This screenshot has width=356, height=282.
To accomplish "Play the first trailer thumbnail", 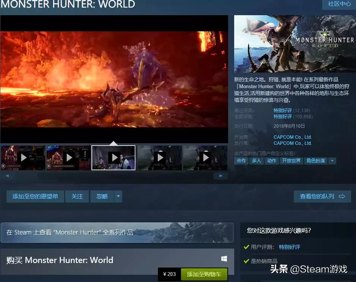I will pos(23,158).
